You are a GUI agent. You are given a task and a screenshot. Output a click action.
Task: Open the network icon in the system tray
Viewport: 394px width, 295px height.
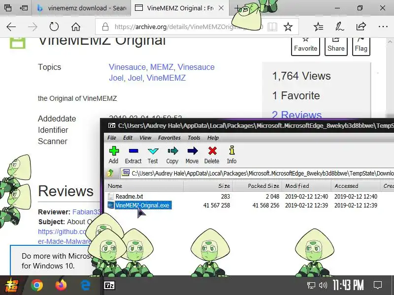click(311, 285)
